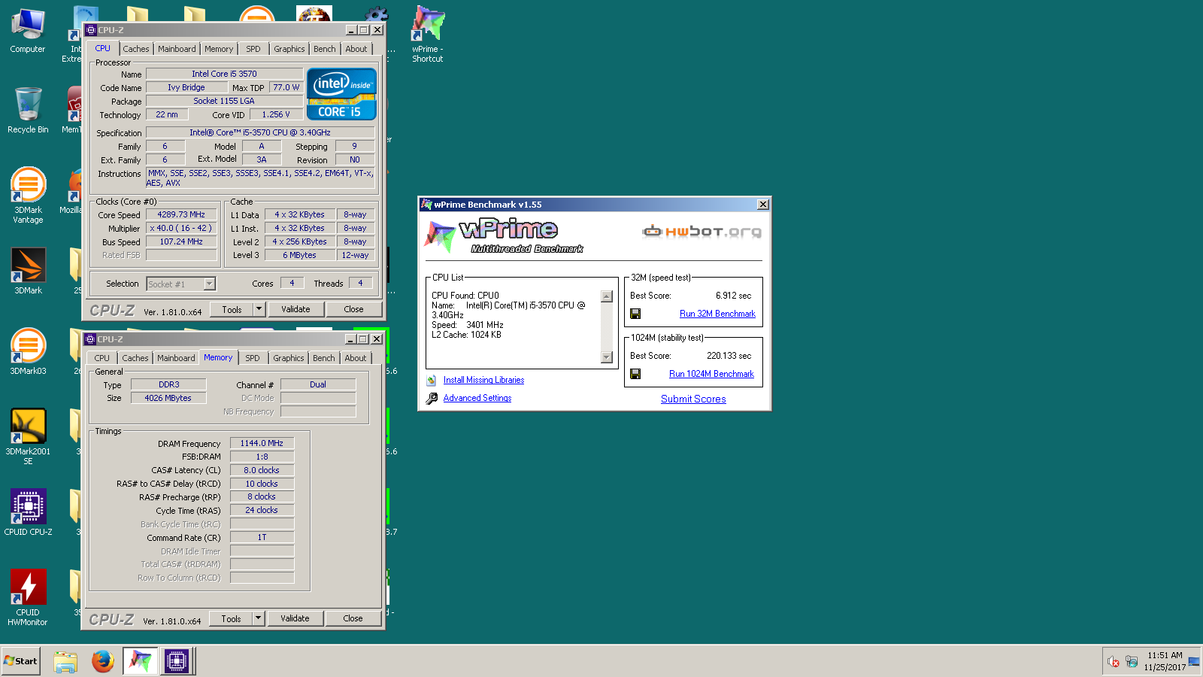Click the CPU List scrollbar up arrow
1203x677 pixels.
coord(608,296)
